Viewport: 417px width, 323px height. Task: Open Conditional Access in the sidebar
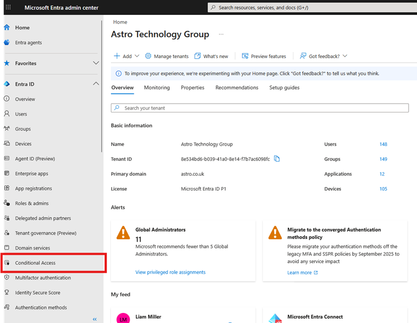point(54,263)
